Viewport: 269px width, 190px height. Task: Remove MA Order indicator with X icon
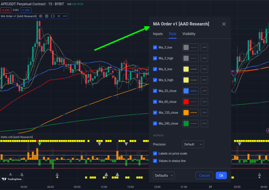click(x=59, y=16)
